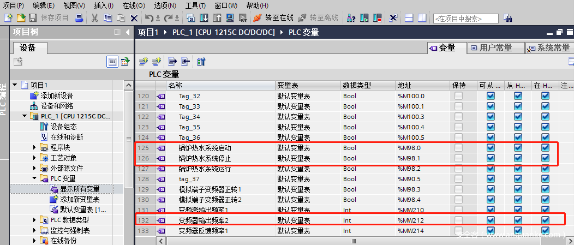
Task: Click the Delete X icon in the toolbar
Action: coord(134,18)
